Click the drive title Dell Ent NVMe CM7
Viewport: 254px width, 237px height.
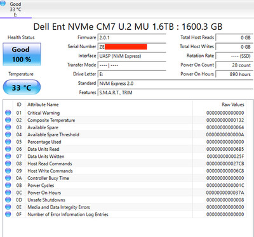128,27
